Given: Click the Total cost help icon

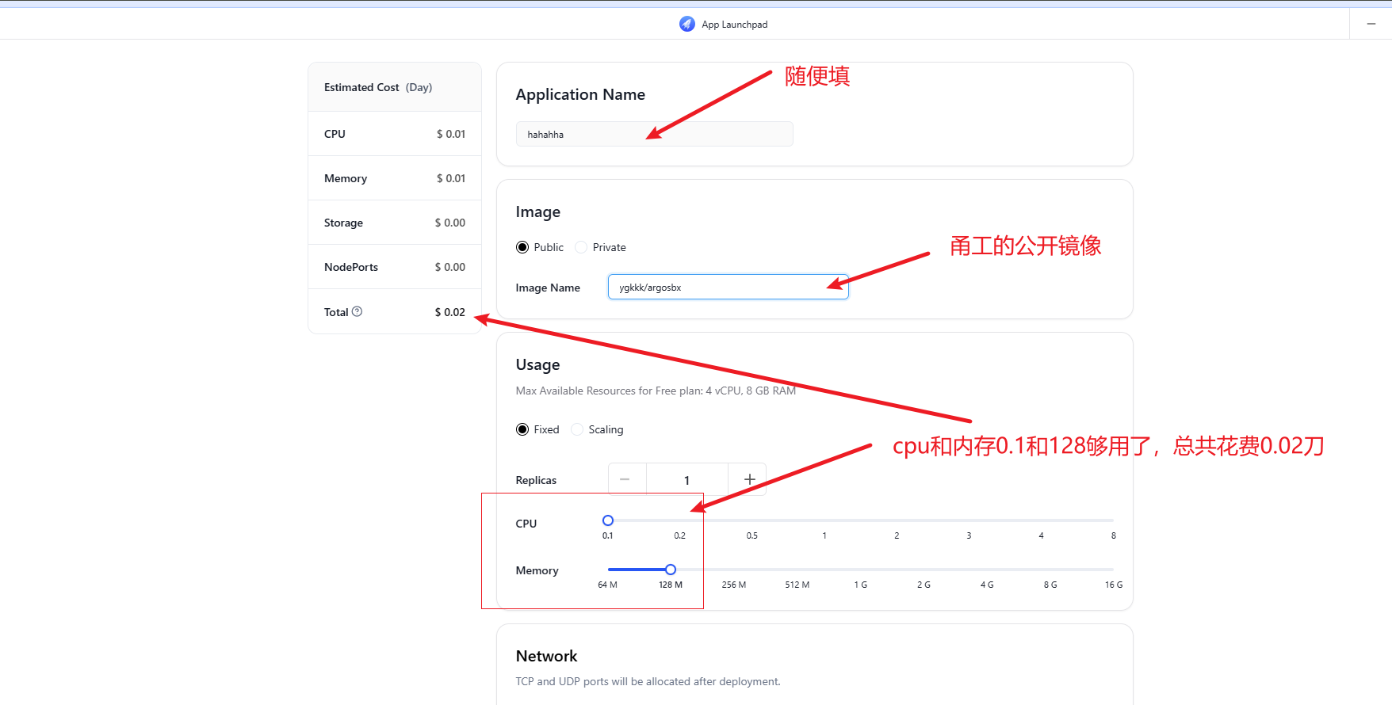Looking at the screenshot, I should click(x=357, y=311).
